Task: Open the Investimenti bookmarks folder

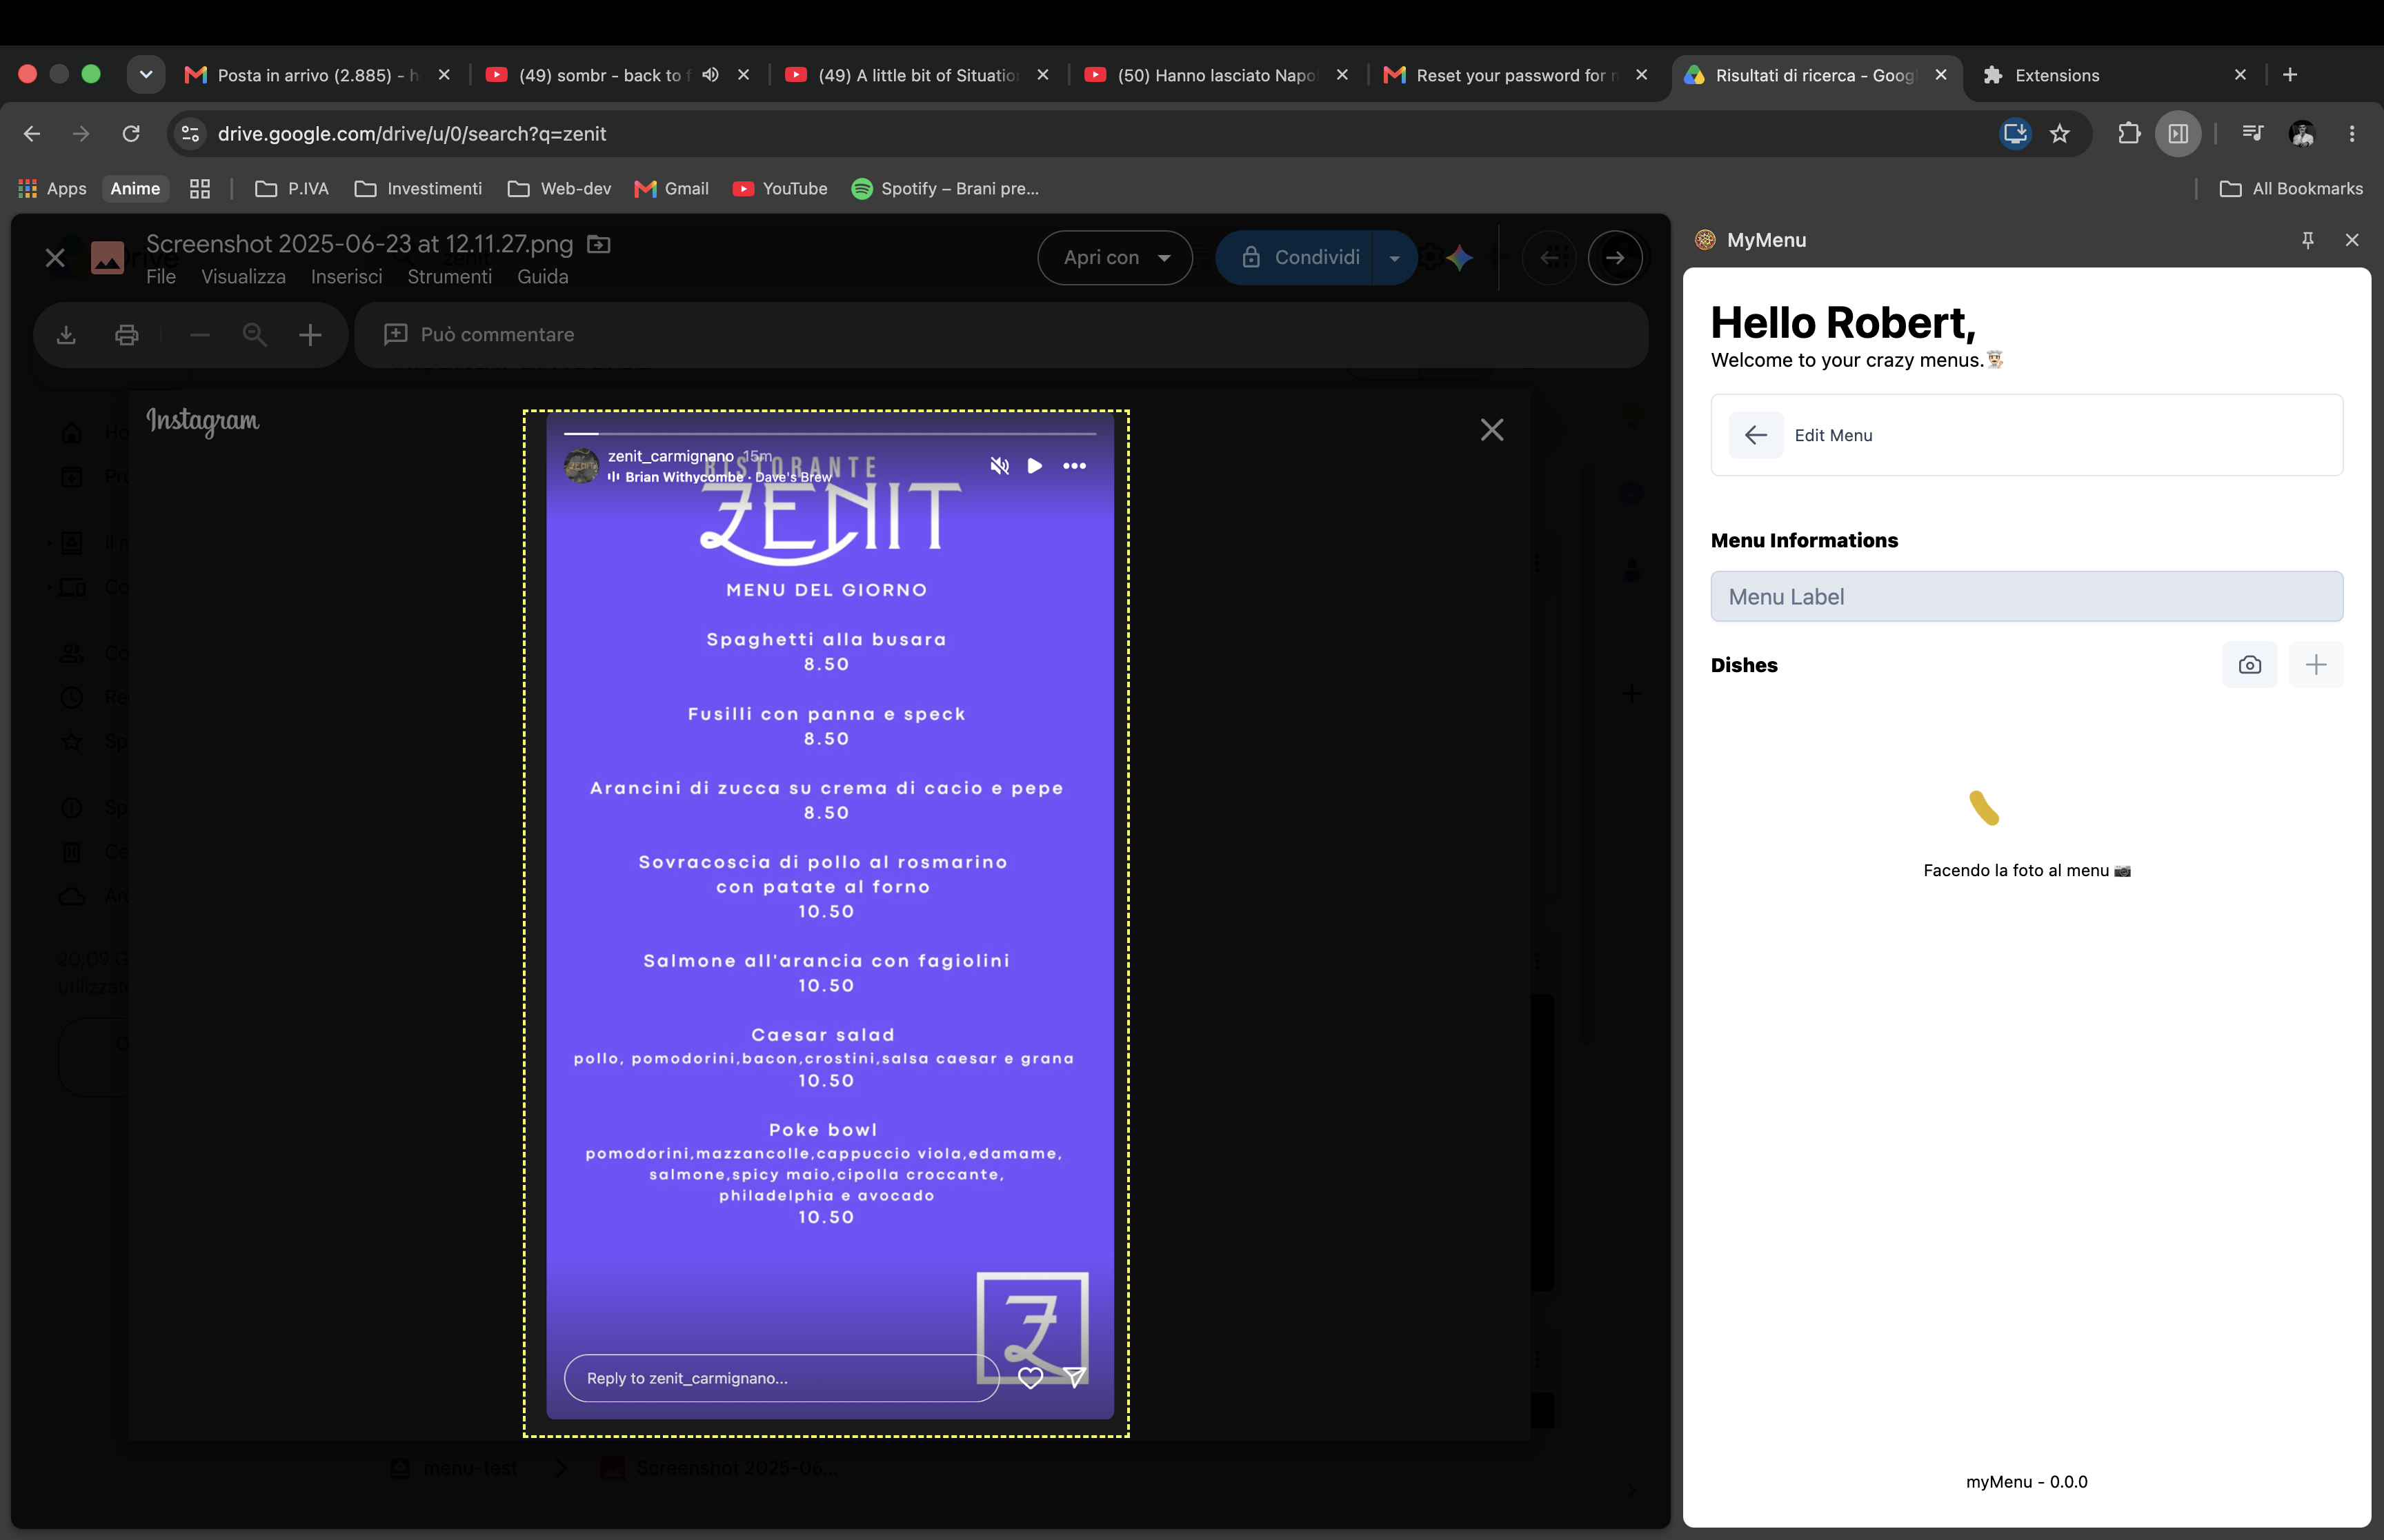Action: (418, 189)
